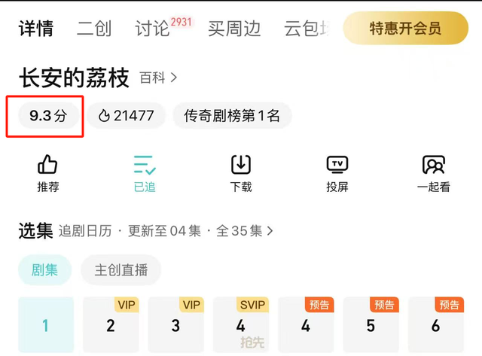Screen dimensions: 482x356
Task: Tap the title 长安的荔枝
Action: point(74,78)
